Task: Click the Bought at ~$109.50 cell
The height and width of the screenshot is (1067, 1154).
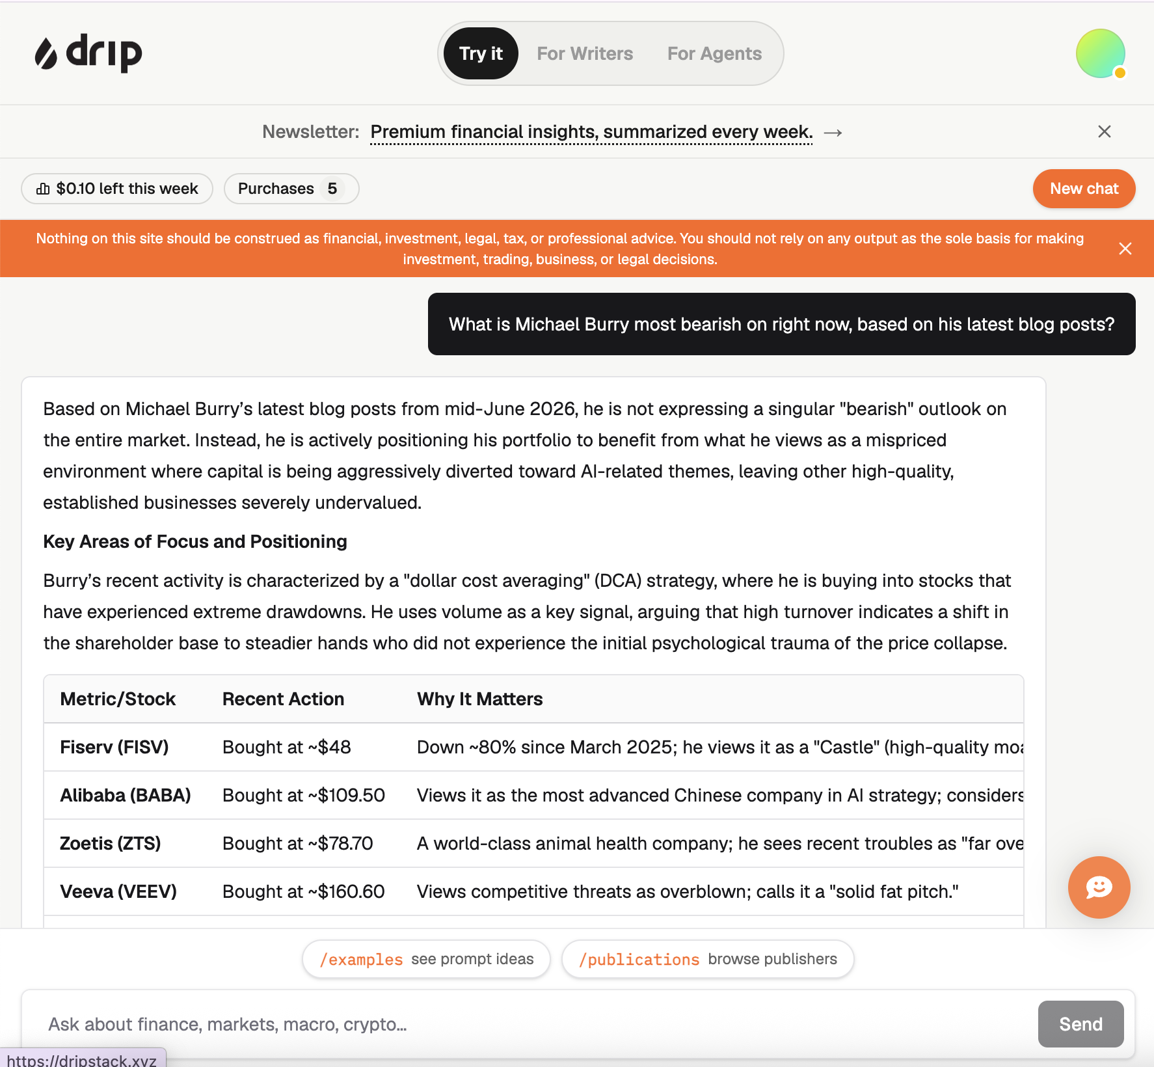Action: click(304, 795)
